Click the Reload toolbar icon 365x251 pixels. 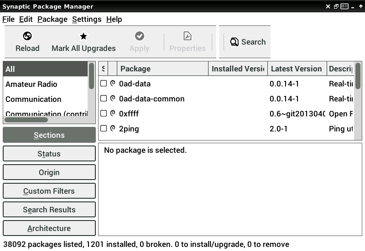[27, 36]
